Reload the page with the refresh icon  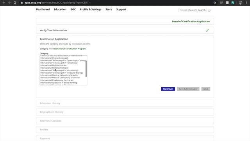pyautogui.click(x=15, y=3)
